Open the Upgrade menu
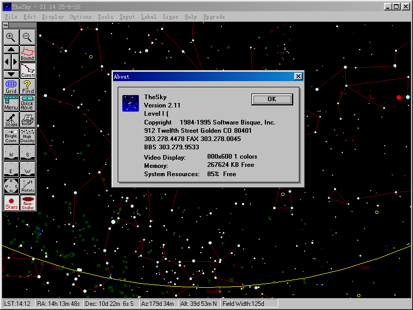 pos(214,17)
